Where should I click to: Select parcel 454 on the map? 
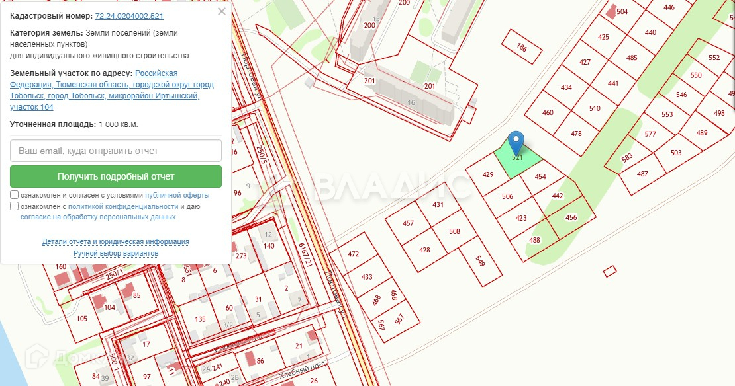(x=540, y=177)
